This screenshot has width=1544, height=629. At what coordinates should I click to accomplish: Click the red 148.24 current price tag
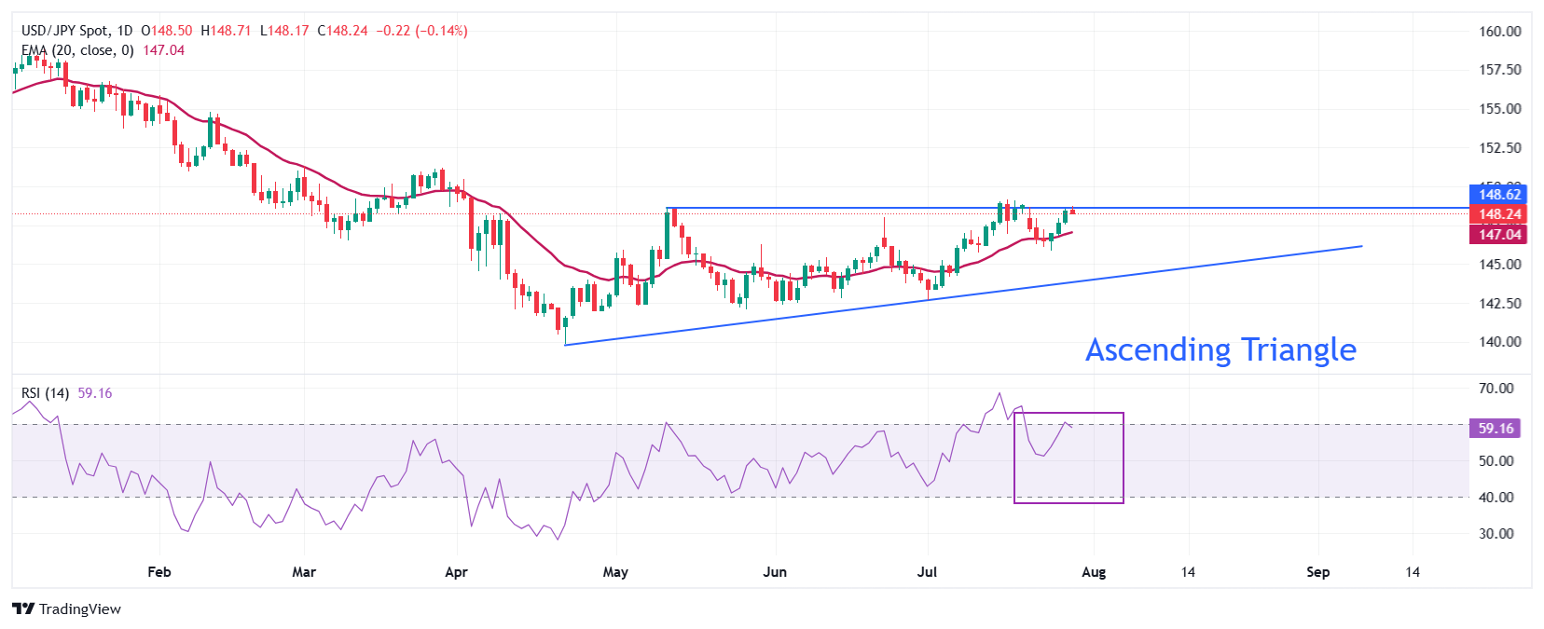click(1498, 214)
